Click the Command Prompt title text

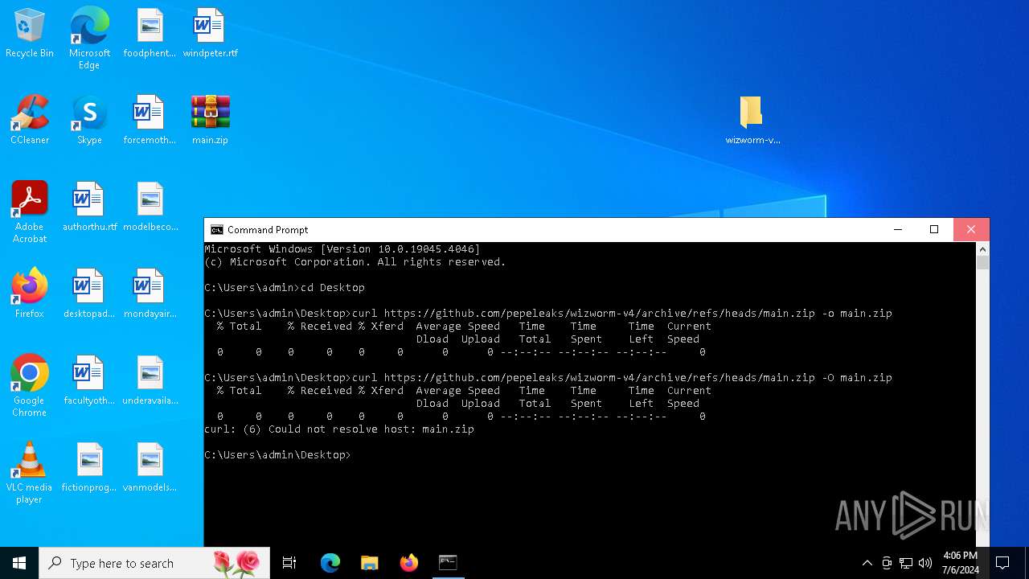(268, 230)
